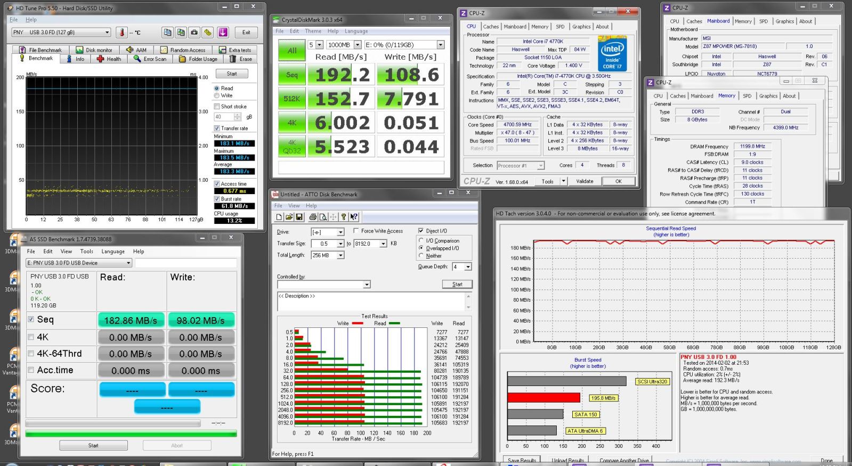The image size is (852, 466).
Task: Open CrystalDiskMark test size 1000MB dropdown
Action: [358, 45]
